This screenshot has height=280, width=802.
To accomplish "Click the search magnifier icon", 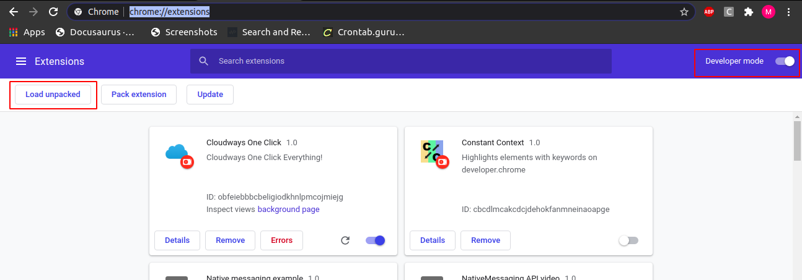I will click(x=203, y=61).
